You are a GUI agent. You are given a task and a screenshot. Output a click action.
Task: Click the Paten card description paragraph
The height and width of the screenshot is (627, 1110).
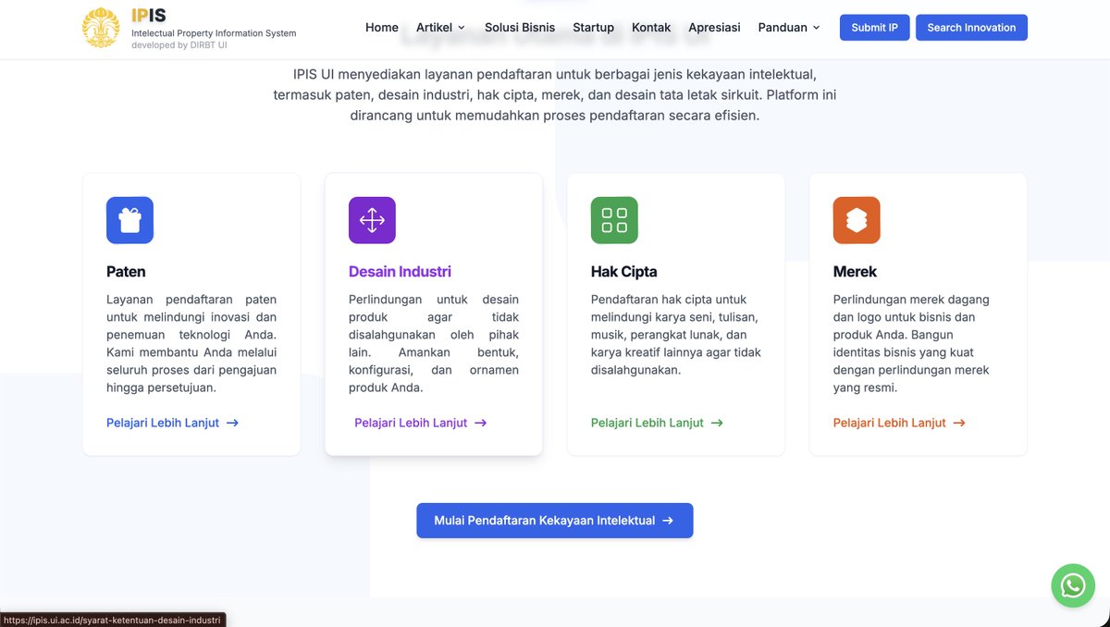tap(191, 344)
